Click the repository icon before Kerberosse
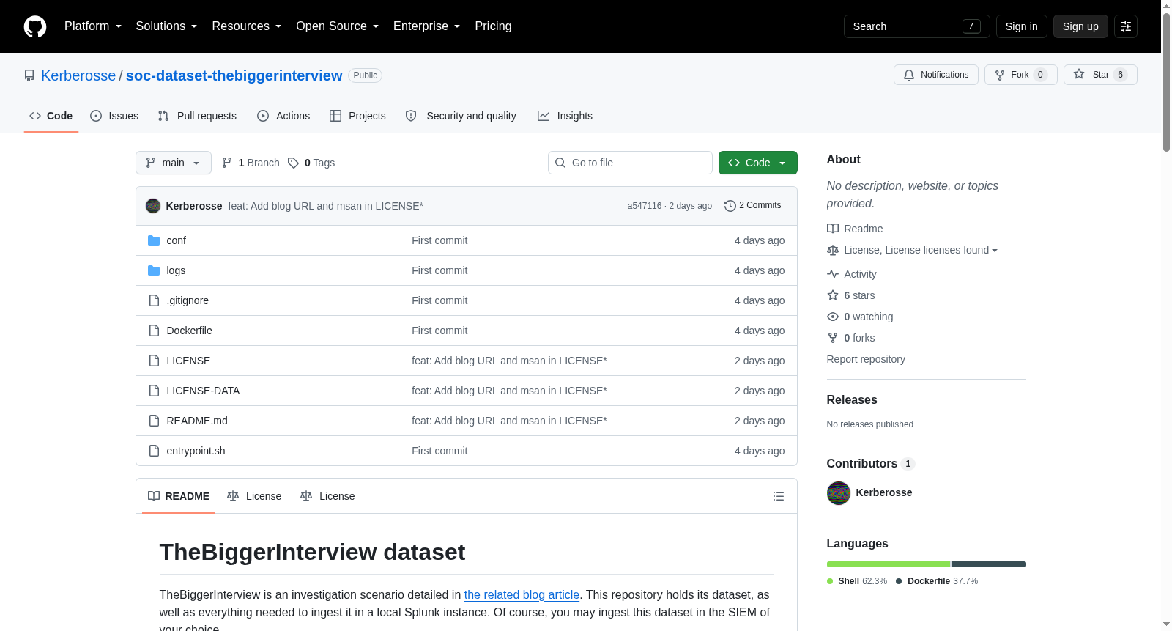Screen dimensions: 1172x631 (29, 75)
